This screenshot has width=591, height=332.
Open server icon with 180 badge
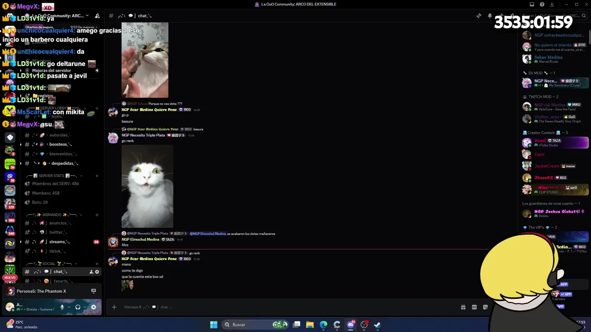click(x=10, y=217)
